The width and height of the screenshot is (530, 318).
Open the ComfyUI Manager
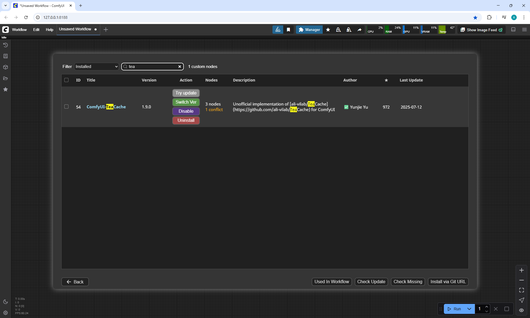click(x=309, y=30)
